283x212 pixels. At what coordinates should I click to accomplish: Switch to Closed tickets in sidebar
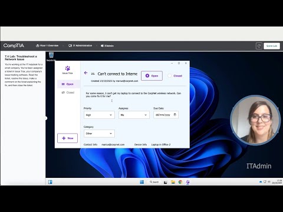tap(68, 92)
